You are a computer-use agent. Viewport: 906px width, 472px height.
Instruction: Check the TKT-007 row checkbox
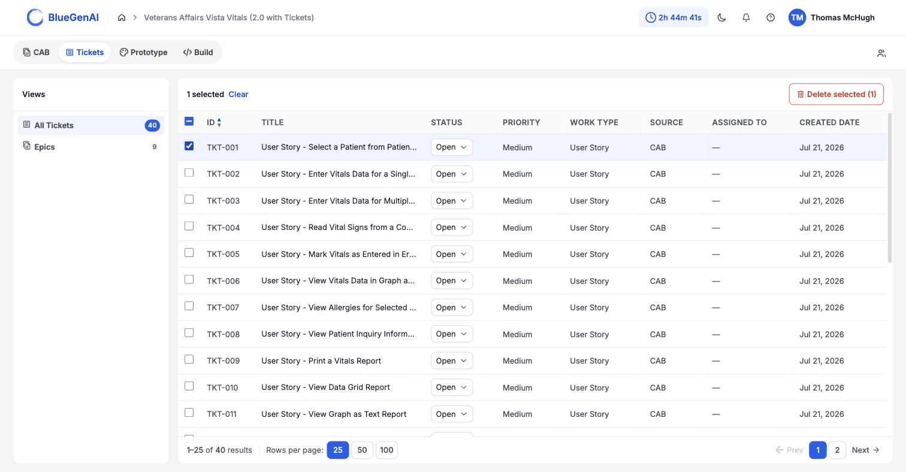[x=189, y=305]
